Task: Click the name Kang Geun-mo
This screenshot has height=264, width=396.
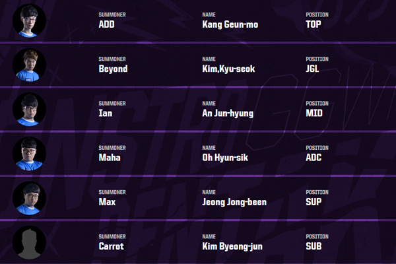Action: [x=230, y=24]
